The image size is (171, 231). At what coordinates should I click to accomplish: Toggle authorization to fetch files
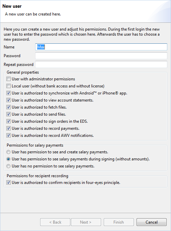pyautogui.click(x=8, y=107)
